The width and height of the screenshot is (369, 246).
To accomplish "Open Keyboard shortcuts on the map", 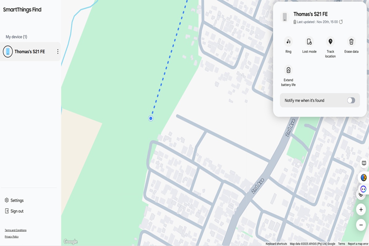I will pos(276,244).
